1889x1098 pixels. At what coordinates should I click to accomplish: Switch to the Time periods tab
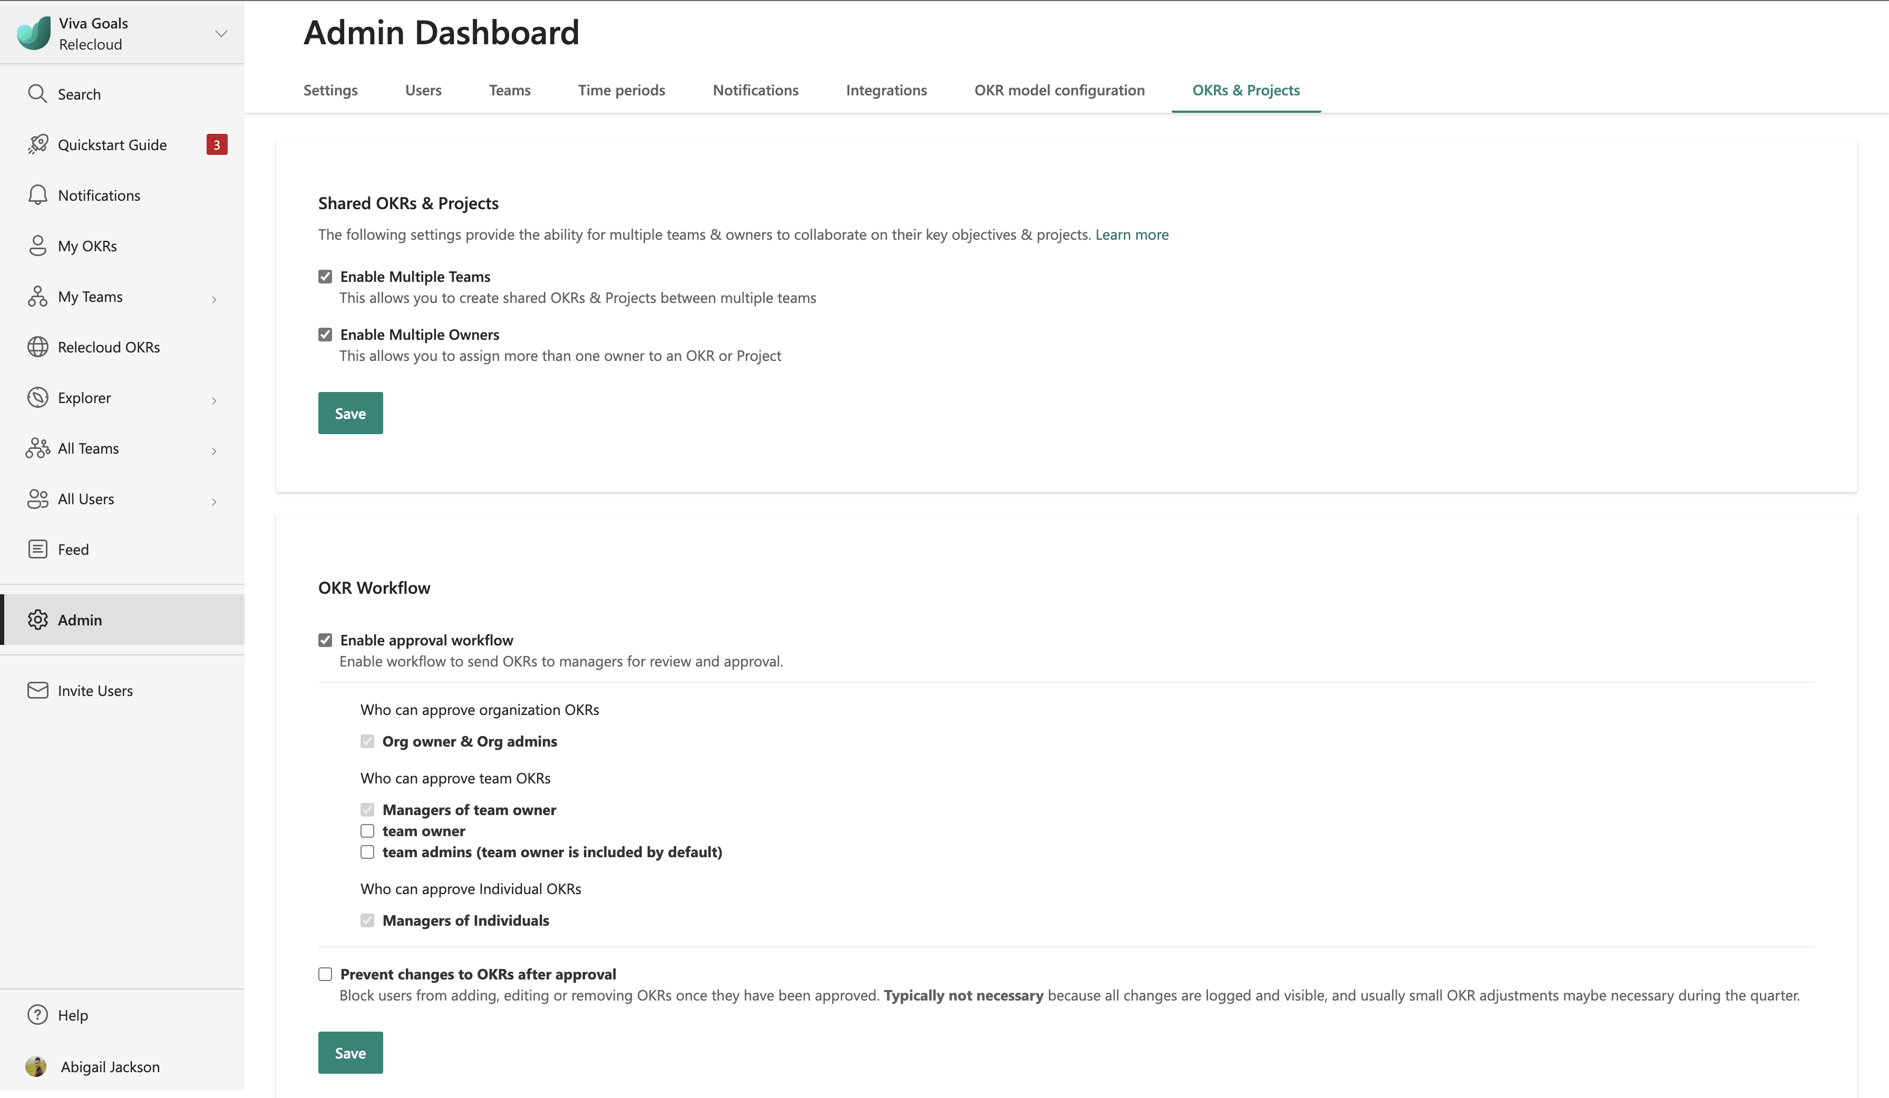click(x=621, y=90)
